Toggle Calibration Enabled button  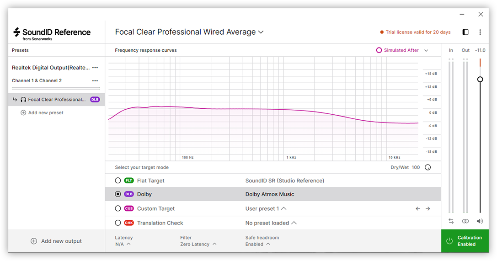[x=465, y=241]
